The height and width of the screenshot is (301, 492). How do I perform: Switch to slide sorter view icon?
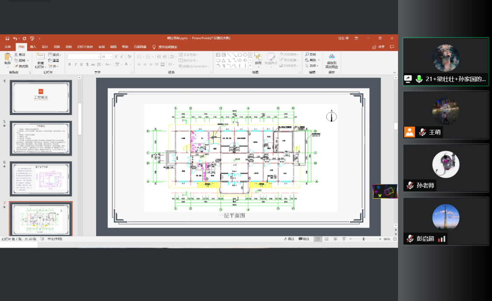point(327,239)
